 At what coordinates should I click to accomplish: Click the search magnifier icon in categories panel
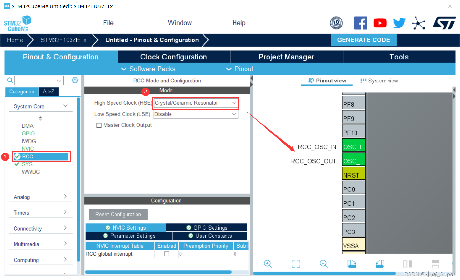[x=10, y=80]
